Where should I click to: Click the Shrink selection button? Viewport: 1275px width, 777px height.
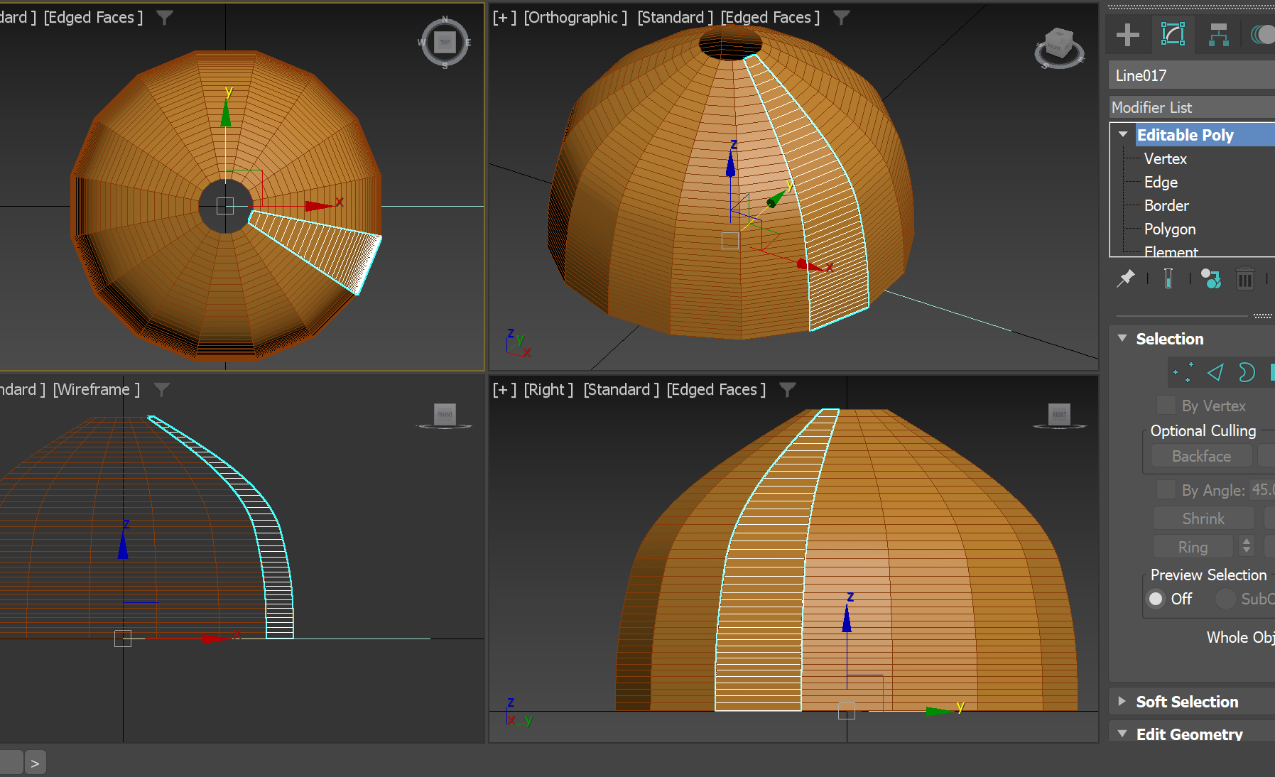(1203, 518)
